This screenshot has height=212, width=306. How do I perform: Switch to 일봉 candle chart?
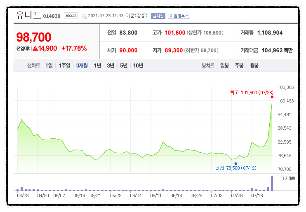pyautogui.click(x=224, y=66)
